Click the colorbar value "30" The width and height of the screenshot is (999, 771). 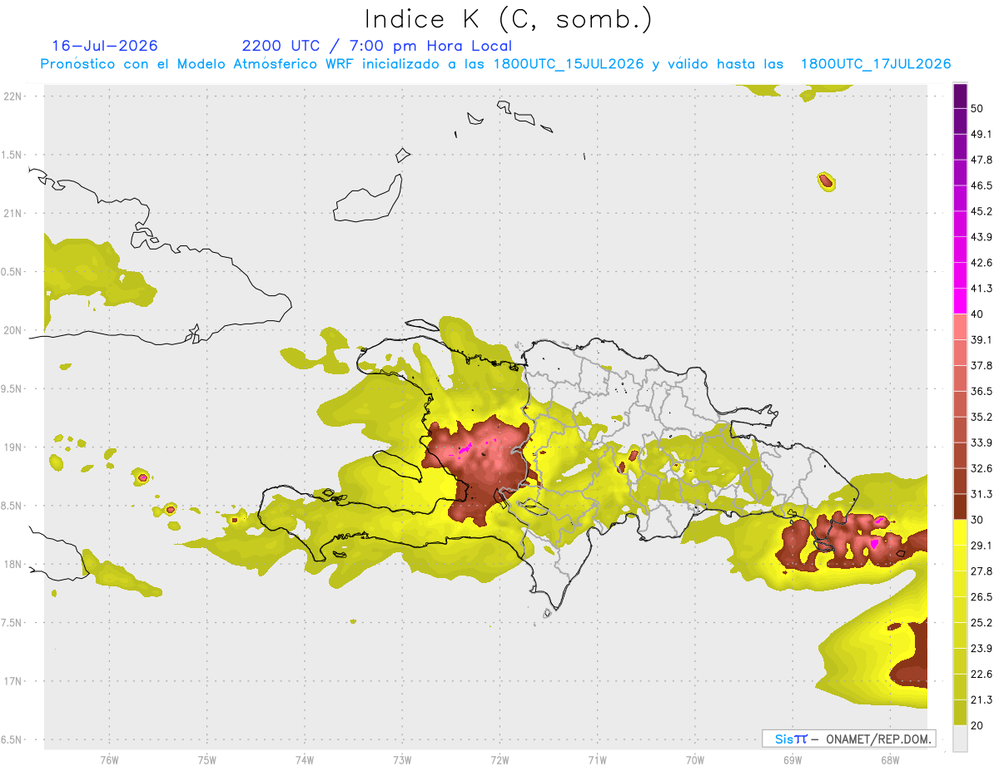[978, 520]
